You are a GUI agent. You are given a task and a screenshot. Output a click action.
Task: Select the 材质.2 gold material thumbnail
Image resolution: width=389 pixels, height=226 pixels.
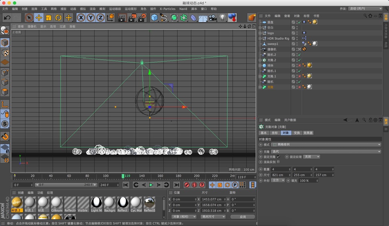coord(17,204)
